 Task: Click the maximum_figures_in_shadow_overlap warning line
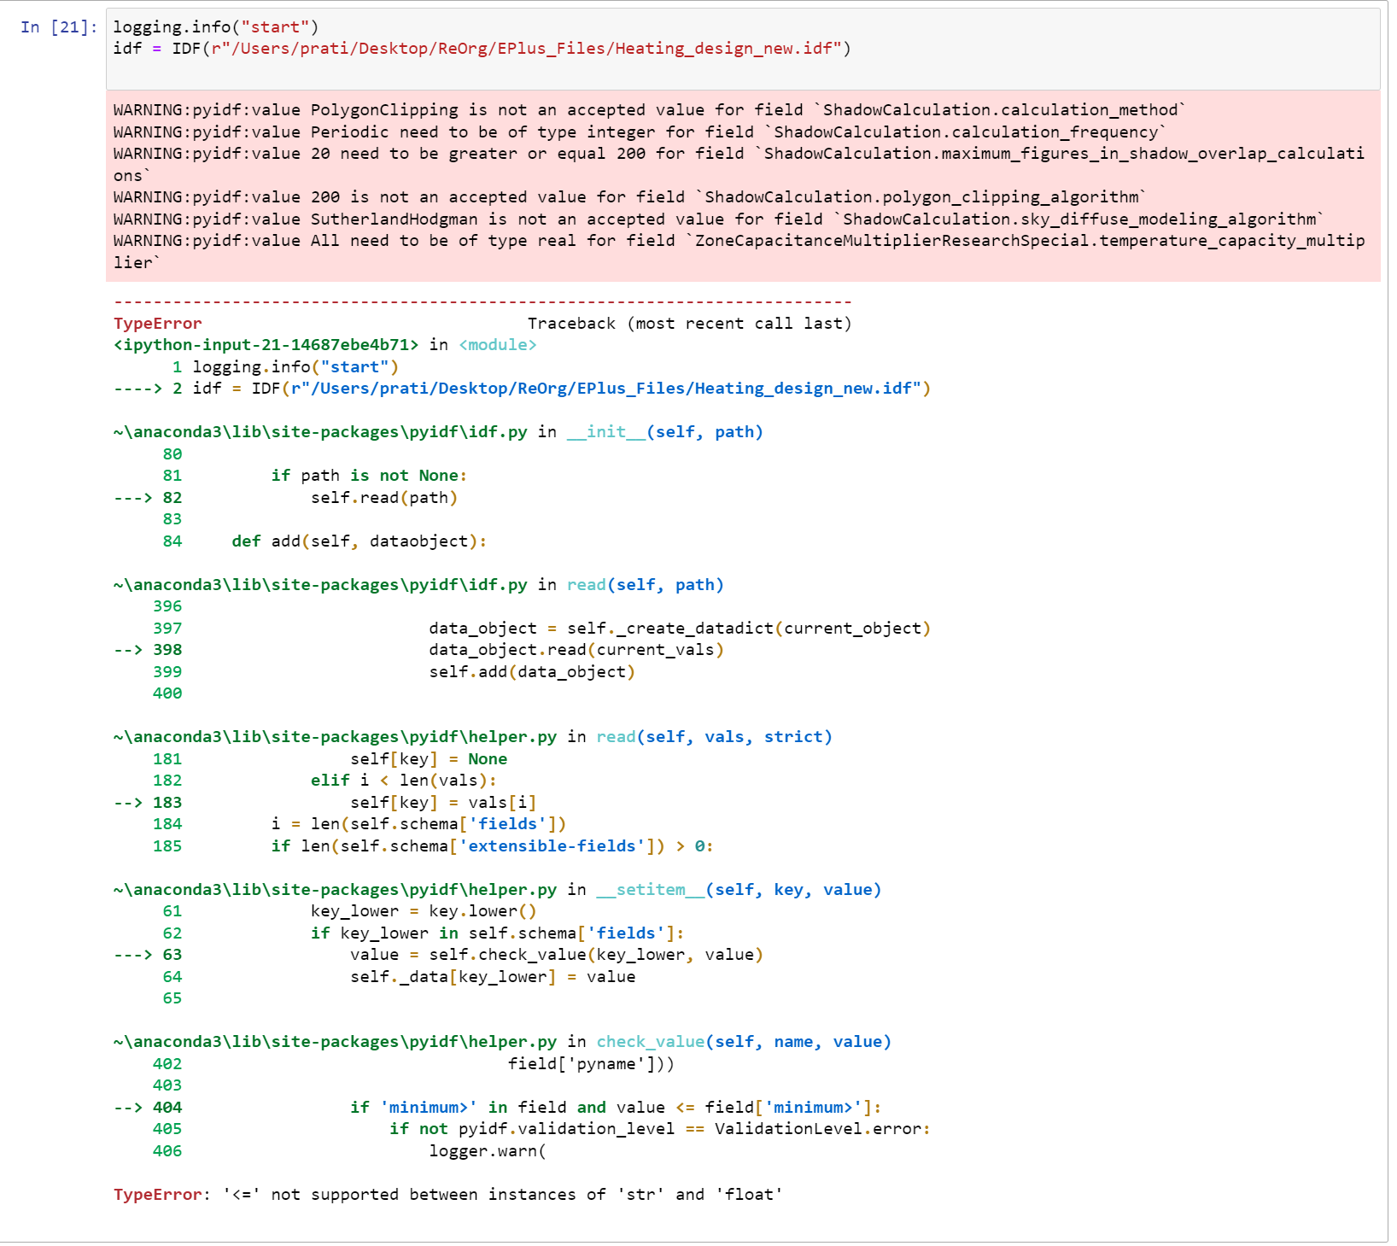click(x=739, y=165)
